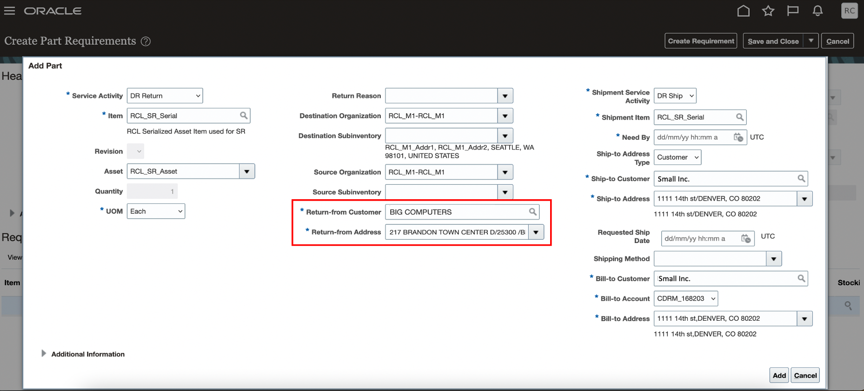Open Save and Close options arrow

pyautogui.click(x=811, y=41)
